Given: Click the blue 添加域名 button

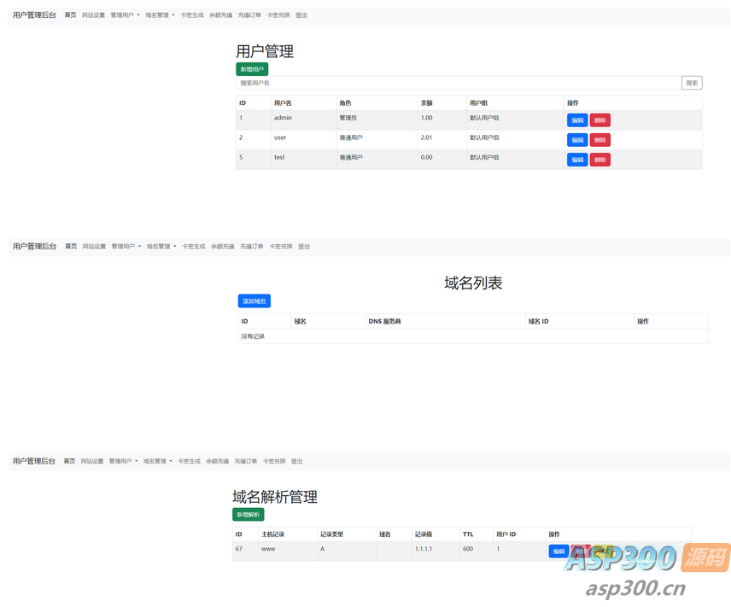Looking at the screenshot, I should click(254, 301).
